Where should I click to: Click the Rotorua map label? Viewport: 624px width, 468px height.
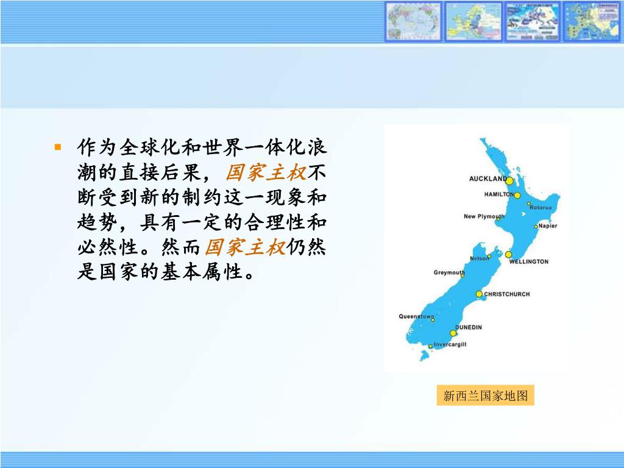pyautogui.click(x=541, y=207)
